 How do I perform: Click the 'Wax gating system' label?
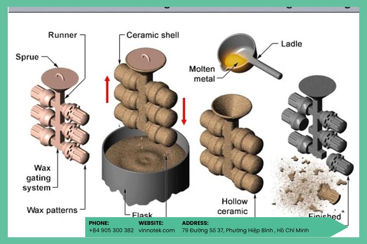pos(37,178)
